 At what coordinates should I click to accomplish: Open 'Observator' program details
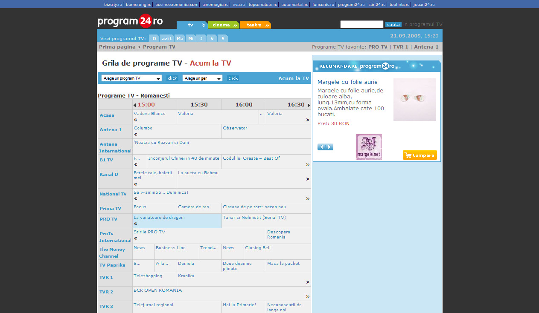pos(235,128)
